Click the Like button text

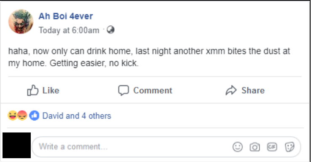click(51, 91)
